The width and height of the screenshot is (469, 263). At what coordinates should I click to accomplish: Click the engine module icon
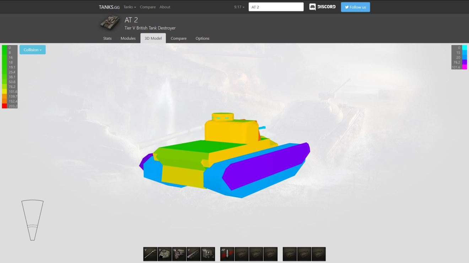coord(179,254)
